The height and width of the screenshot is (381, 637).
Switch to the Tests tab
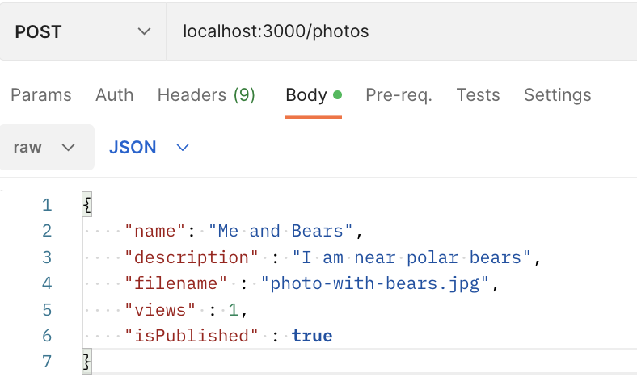[x=479, y=95]
